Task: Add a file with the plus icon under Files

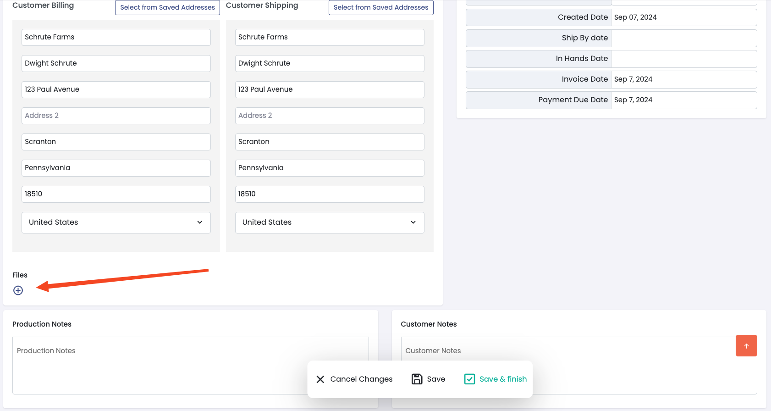Action: [18, 290]
